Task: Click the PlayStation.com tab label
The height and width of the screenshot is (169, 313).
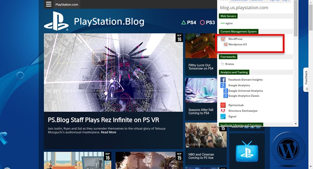Action: tap(67, 5)
